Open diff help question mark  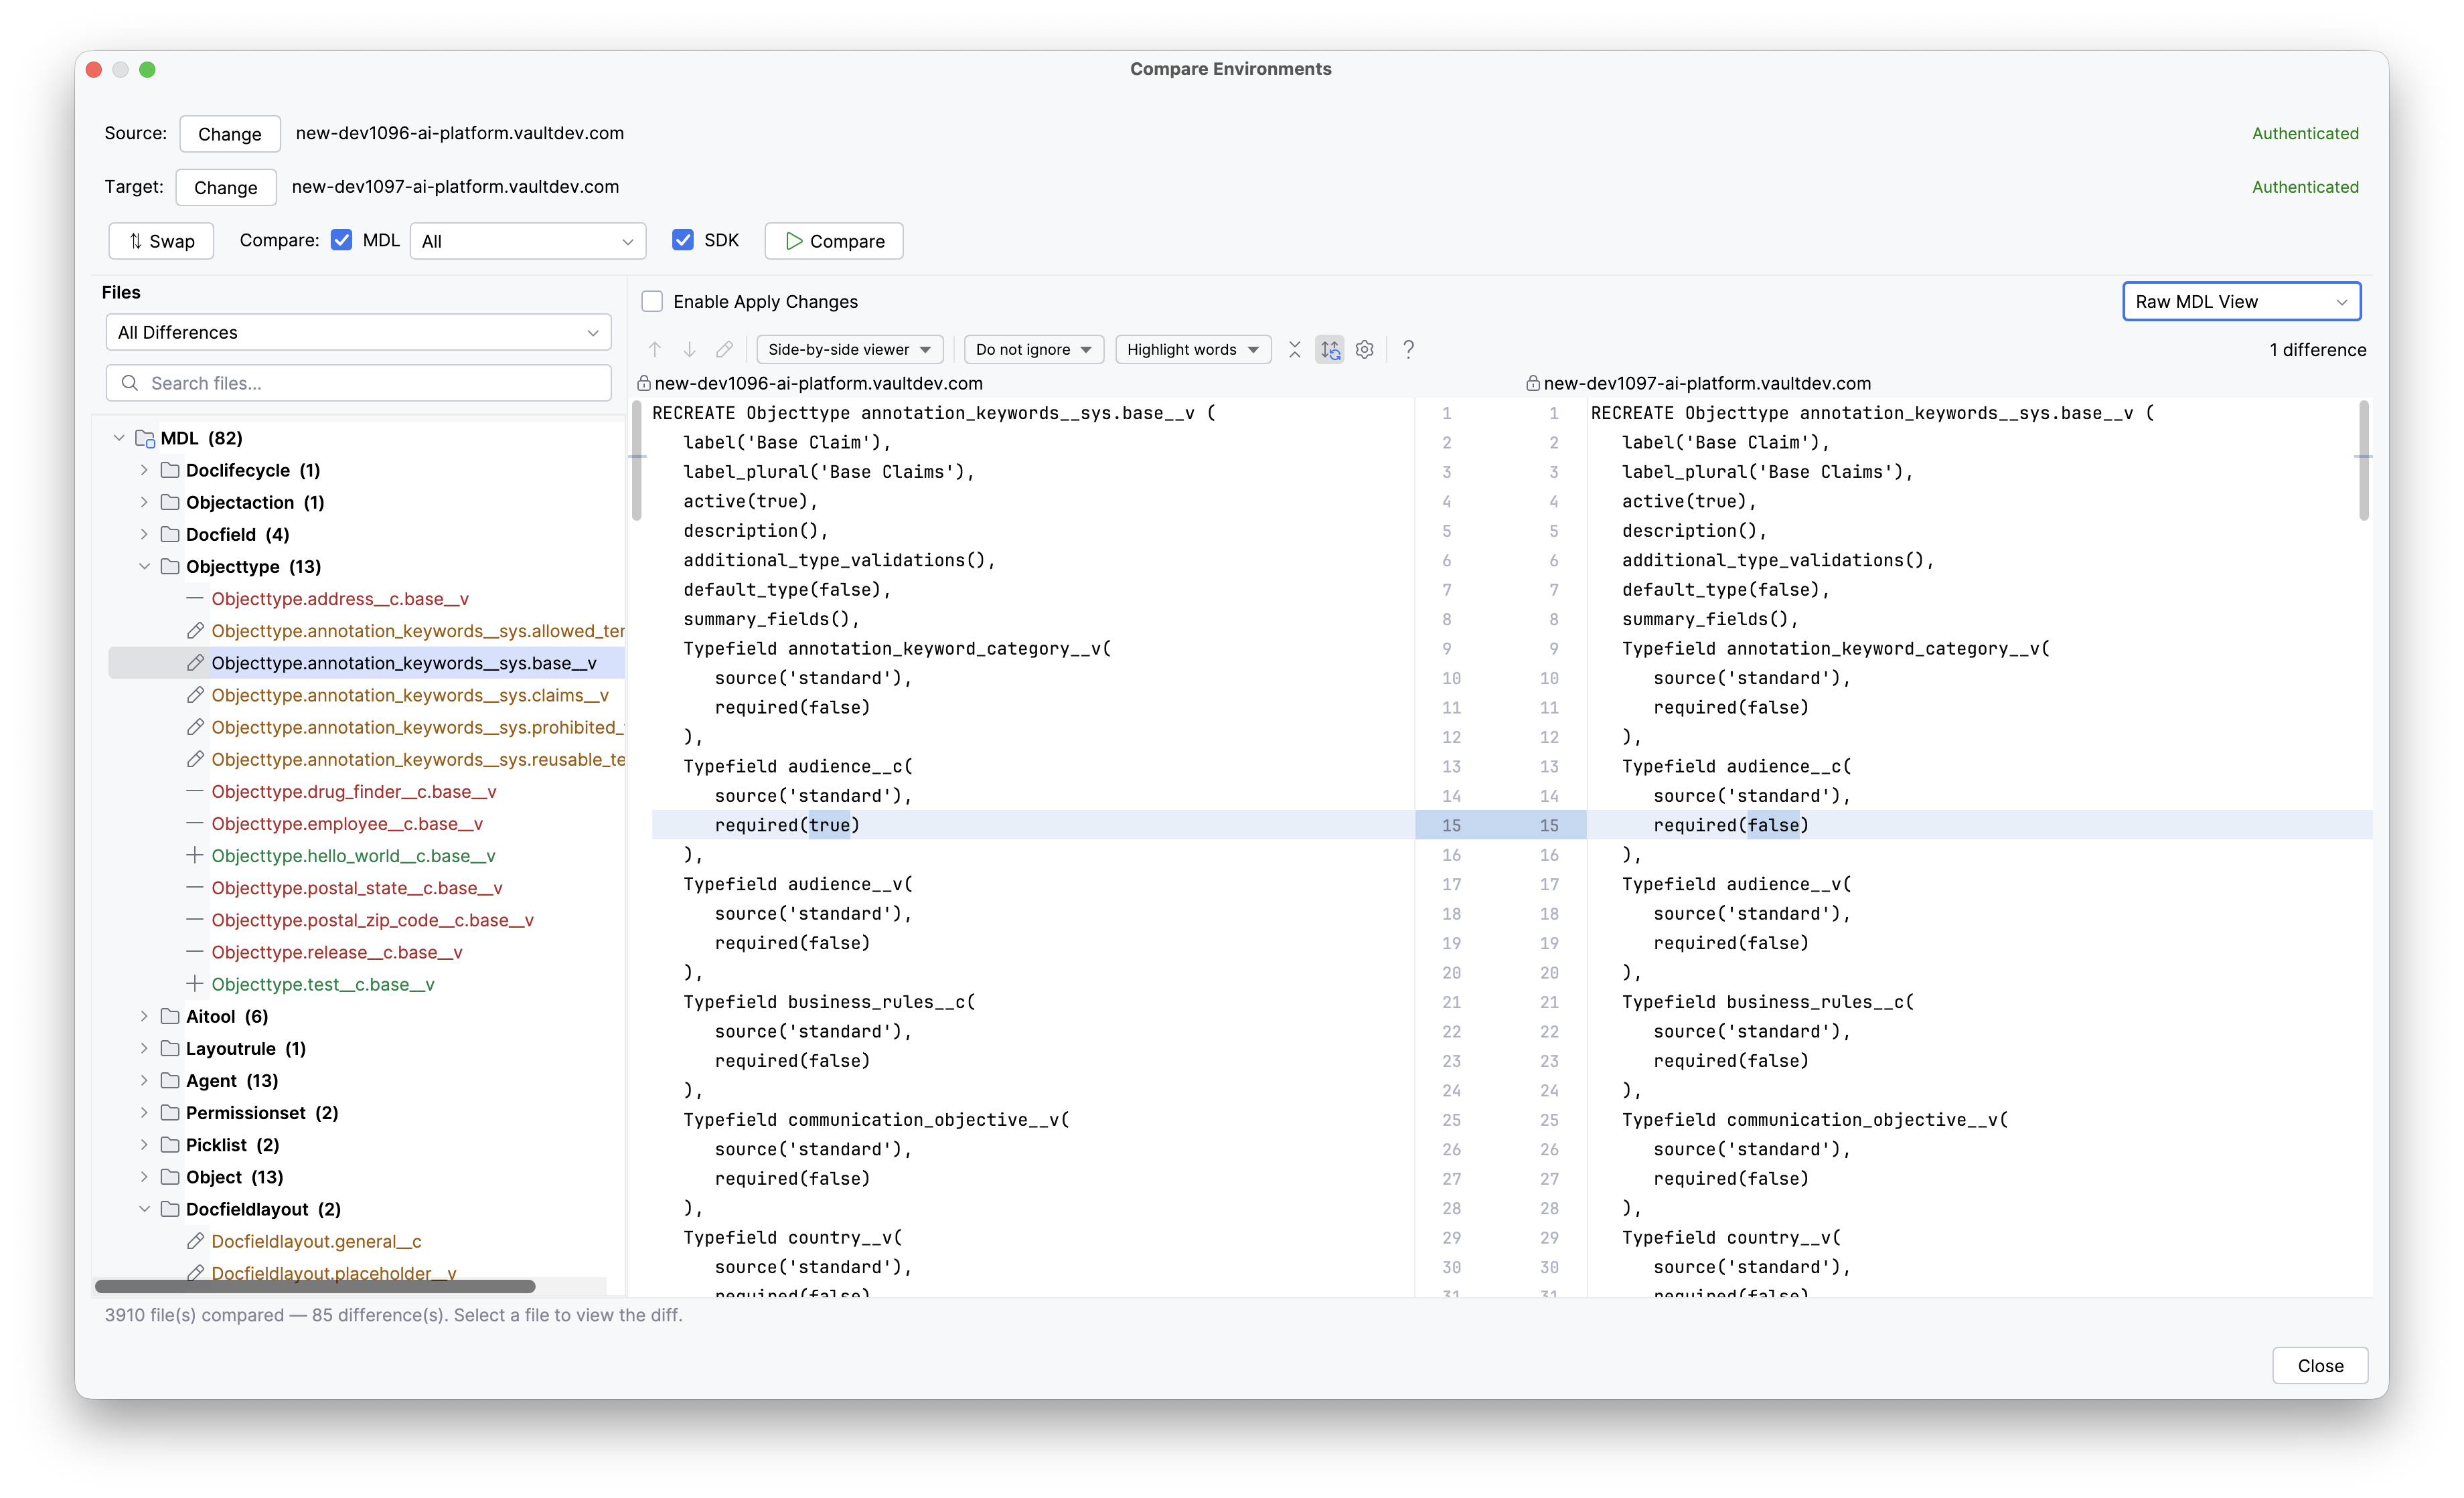coord(1408,349)
